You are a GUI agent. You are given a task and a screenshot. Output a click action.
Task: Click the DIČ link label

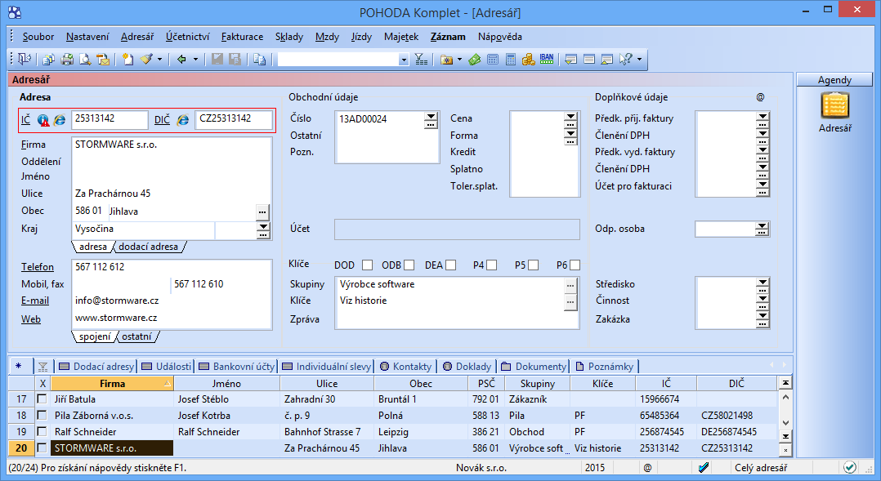(163, 119)
